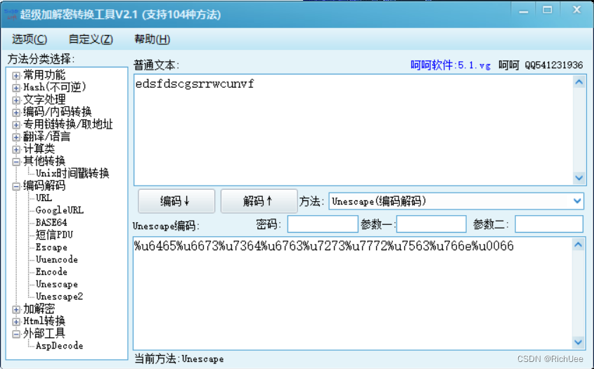The width and height of the screenshot is (594, 369).
Task: Expand the 常用功能 tree node
Action: tap(16, 75)
